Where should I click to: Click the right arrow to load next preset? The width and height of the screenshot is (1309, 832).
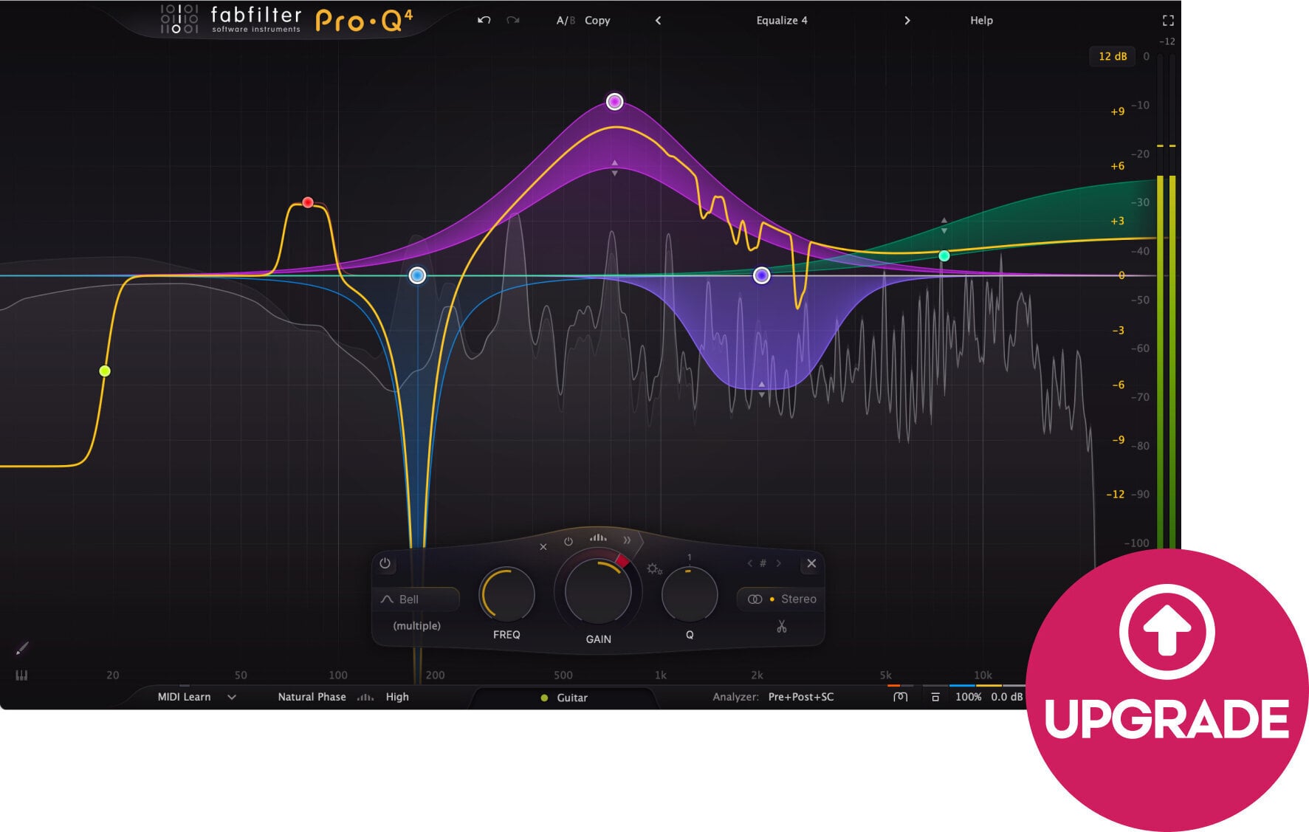pos(907,21)
